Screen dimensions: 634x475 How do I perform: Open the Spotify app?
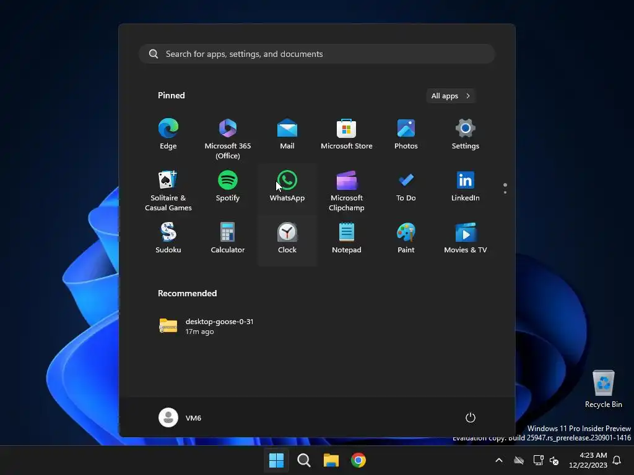(228, 186)
